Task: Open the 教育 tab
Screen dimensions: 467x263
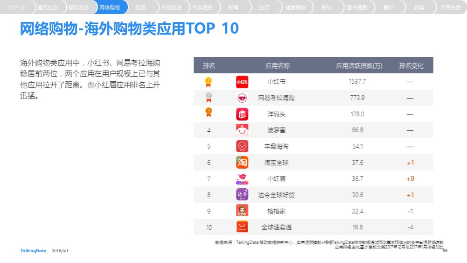Action: coord(419,7)
